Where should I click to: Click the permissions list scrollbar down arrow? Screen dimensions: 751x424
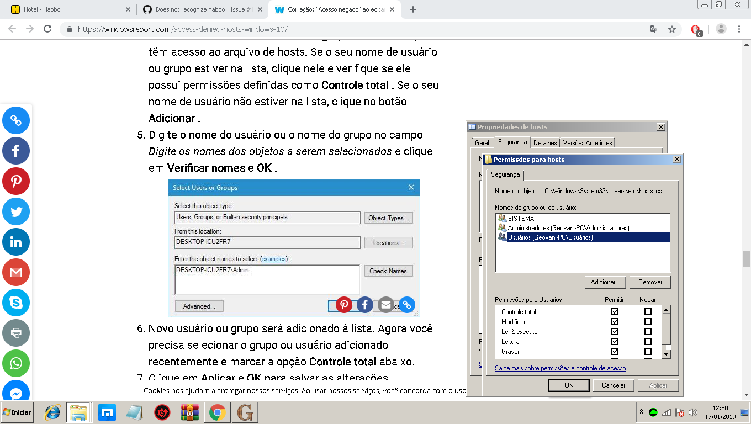[667, 354]
